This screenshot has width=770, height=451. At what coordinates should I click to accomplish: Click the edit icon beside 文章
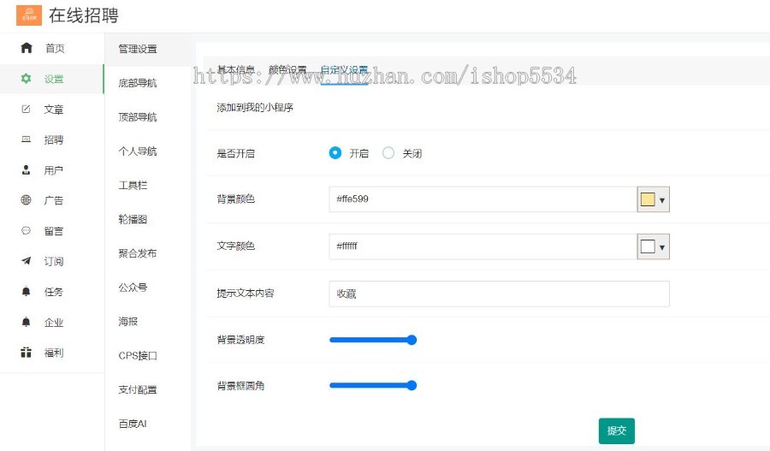(26, 109)
